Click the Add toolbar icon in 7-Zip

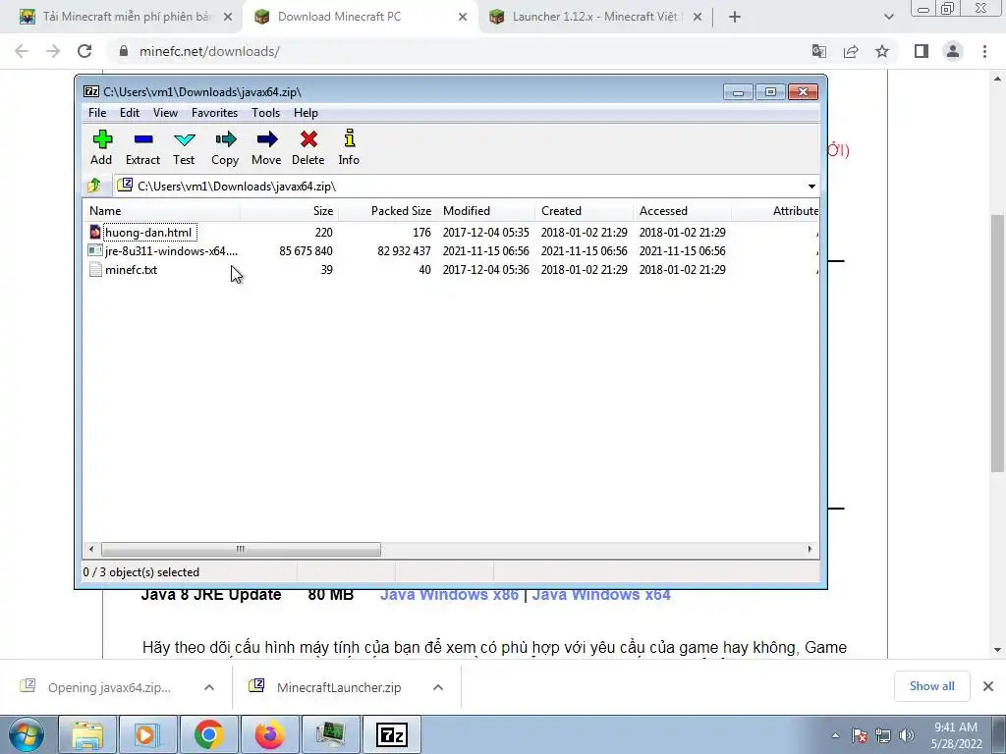tap(101, 139)
